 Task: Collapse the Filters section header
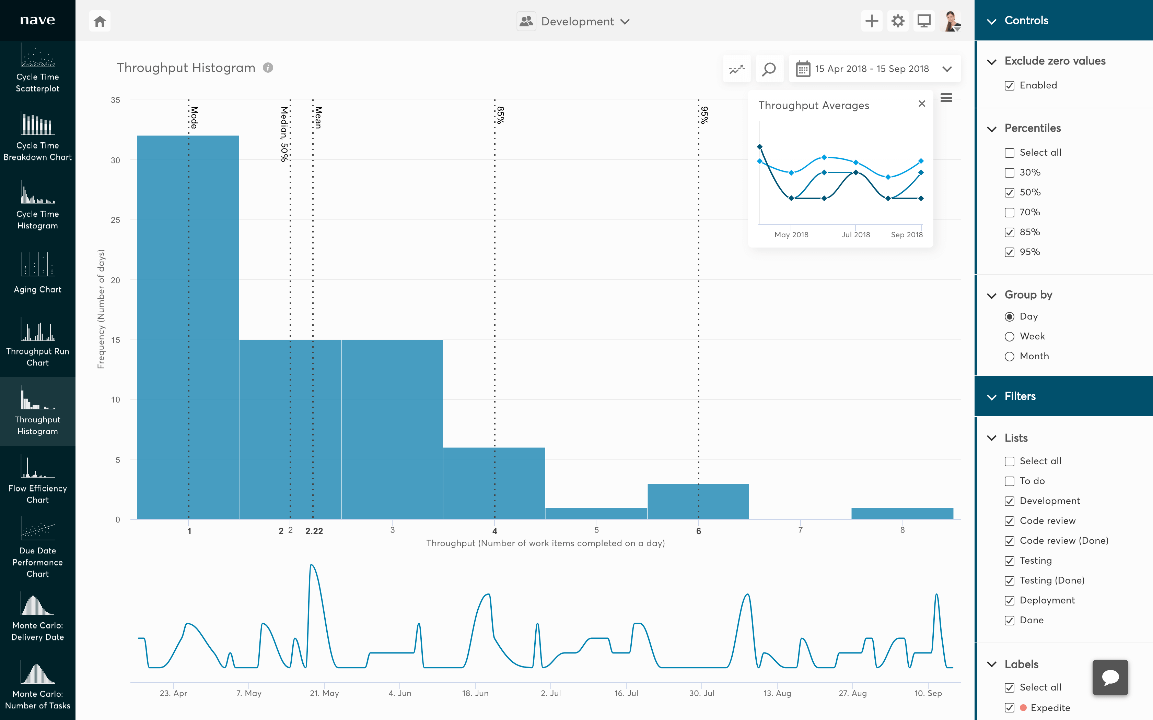click(992, 396)
